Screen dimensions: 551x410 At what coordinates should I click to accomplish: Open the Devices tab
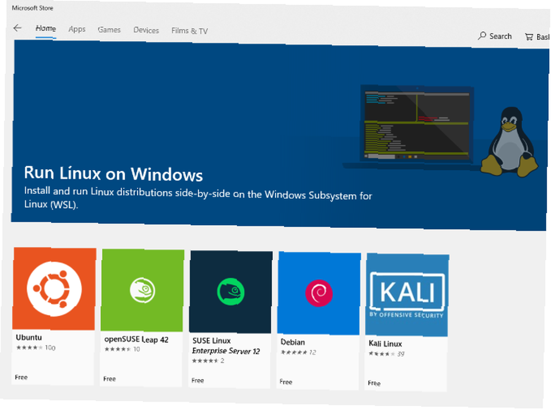click(x=146, y=30)
